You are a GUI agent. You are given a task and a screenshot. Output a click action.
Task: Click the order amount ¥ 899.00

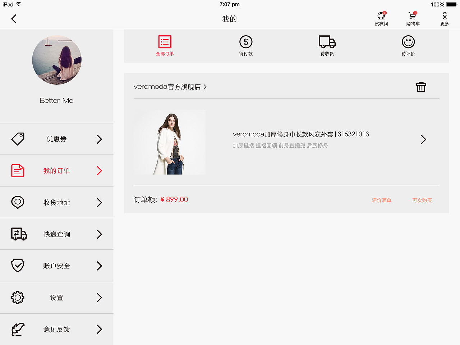pyautogui.click(x=174, y=199)
